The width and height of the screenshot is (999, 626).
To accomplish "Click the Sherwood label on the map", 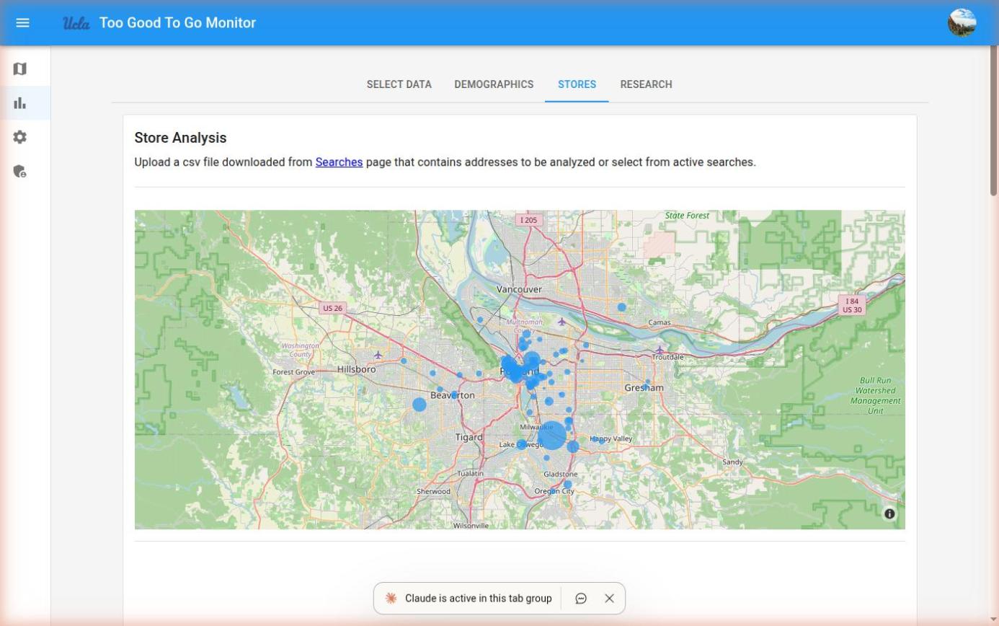I will pos(433,492).
